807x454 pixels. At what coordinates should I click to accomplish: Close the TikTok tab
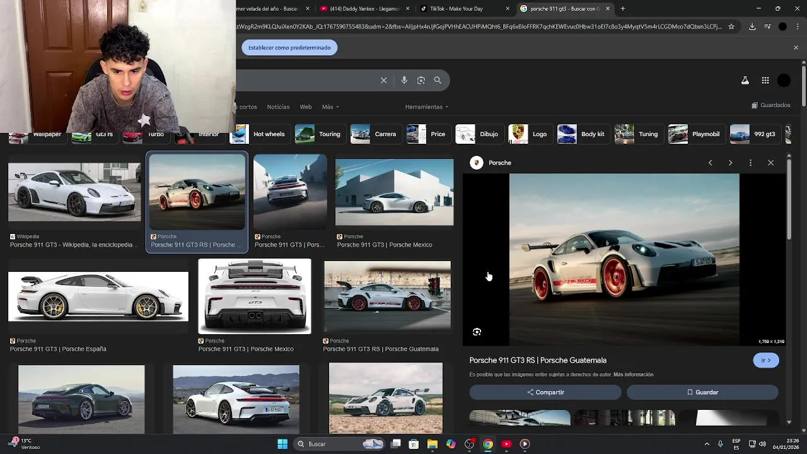point(508,9)
